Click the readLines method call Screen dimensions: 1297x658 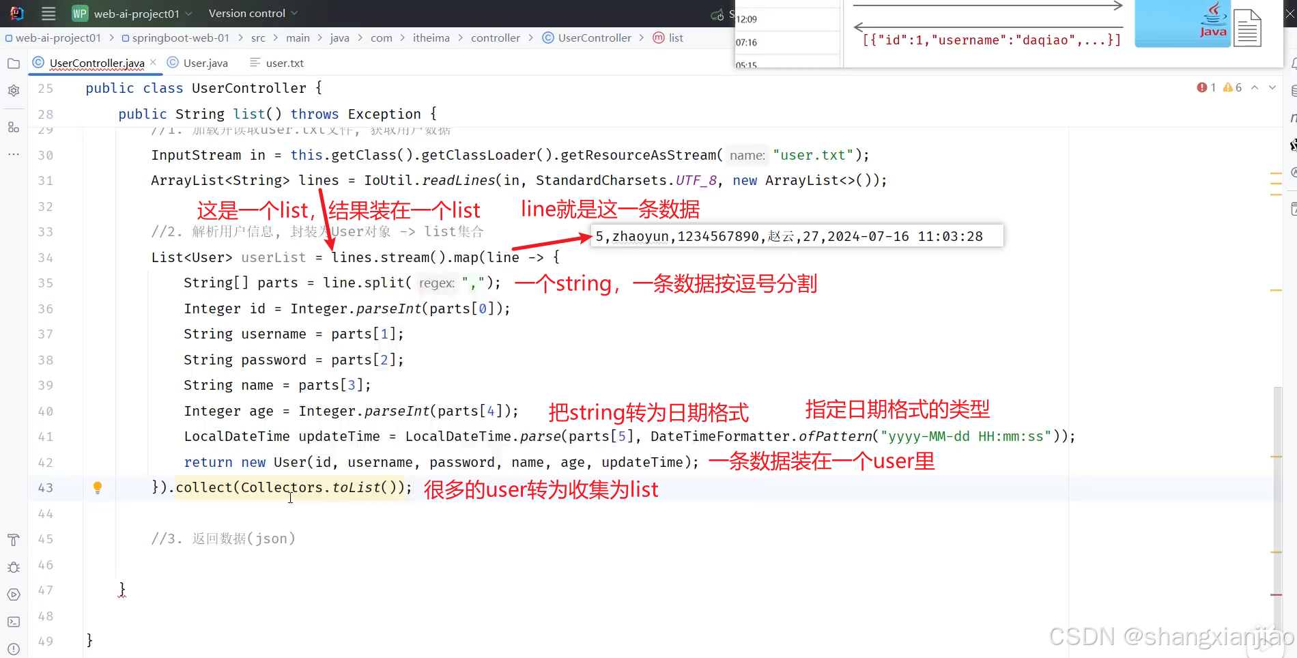(x=458, y=180)
